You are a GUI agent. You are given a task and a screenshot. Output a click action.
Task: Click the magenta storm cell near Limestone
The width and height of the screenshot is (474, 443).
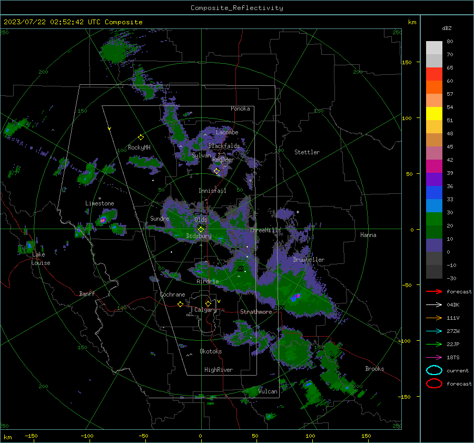[x=103, y=220]
